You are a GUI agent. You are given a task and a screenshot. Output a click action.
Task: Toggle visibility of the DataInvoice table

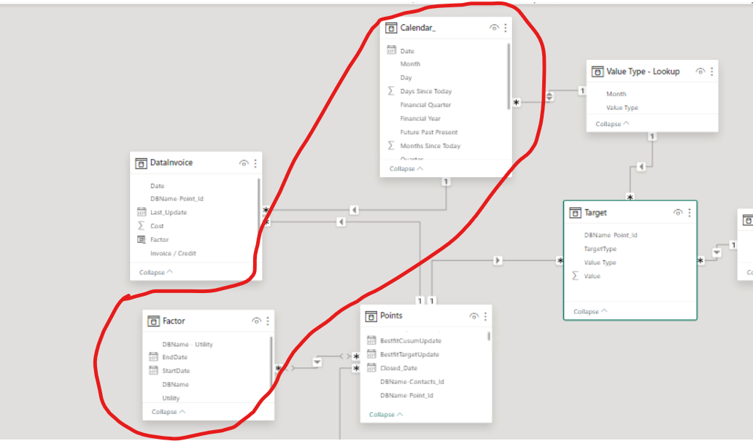[x=244, y=163]
